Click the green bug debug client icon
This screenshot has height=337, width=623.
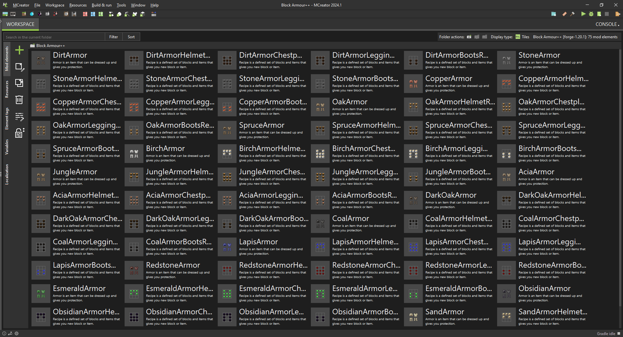pyautogui.click(x=591, y=14)
